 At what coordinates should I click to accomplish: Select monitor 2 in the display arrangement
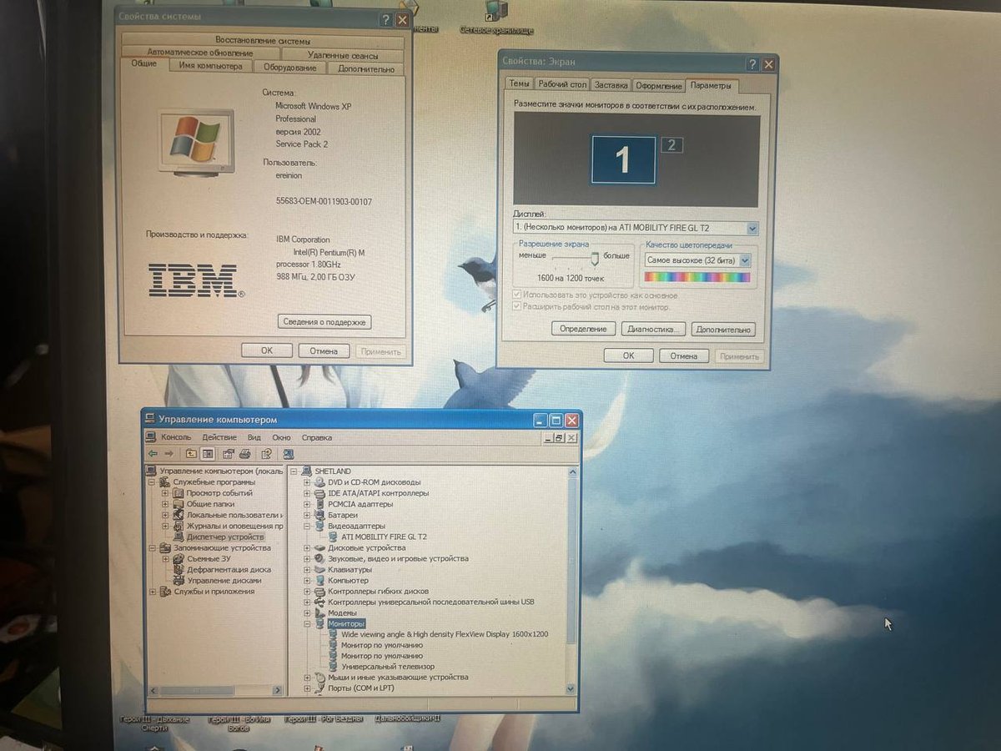[672, 145]
